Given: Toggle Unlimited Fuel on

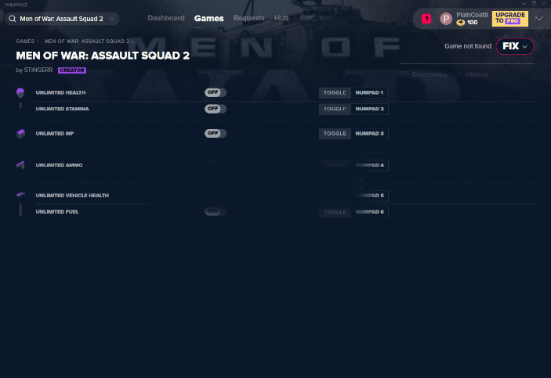Looking at the screenshot, I should click(x=216, y=211).
